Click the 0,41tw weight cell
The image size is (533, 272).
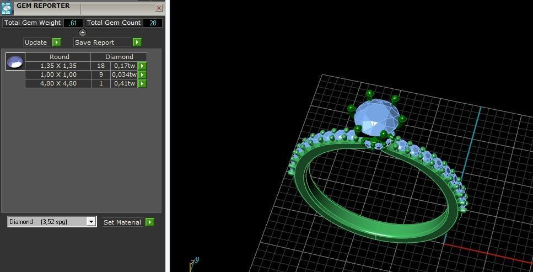pos(125,83)
